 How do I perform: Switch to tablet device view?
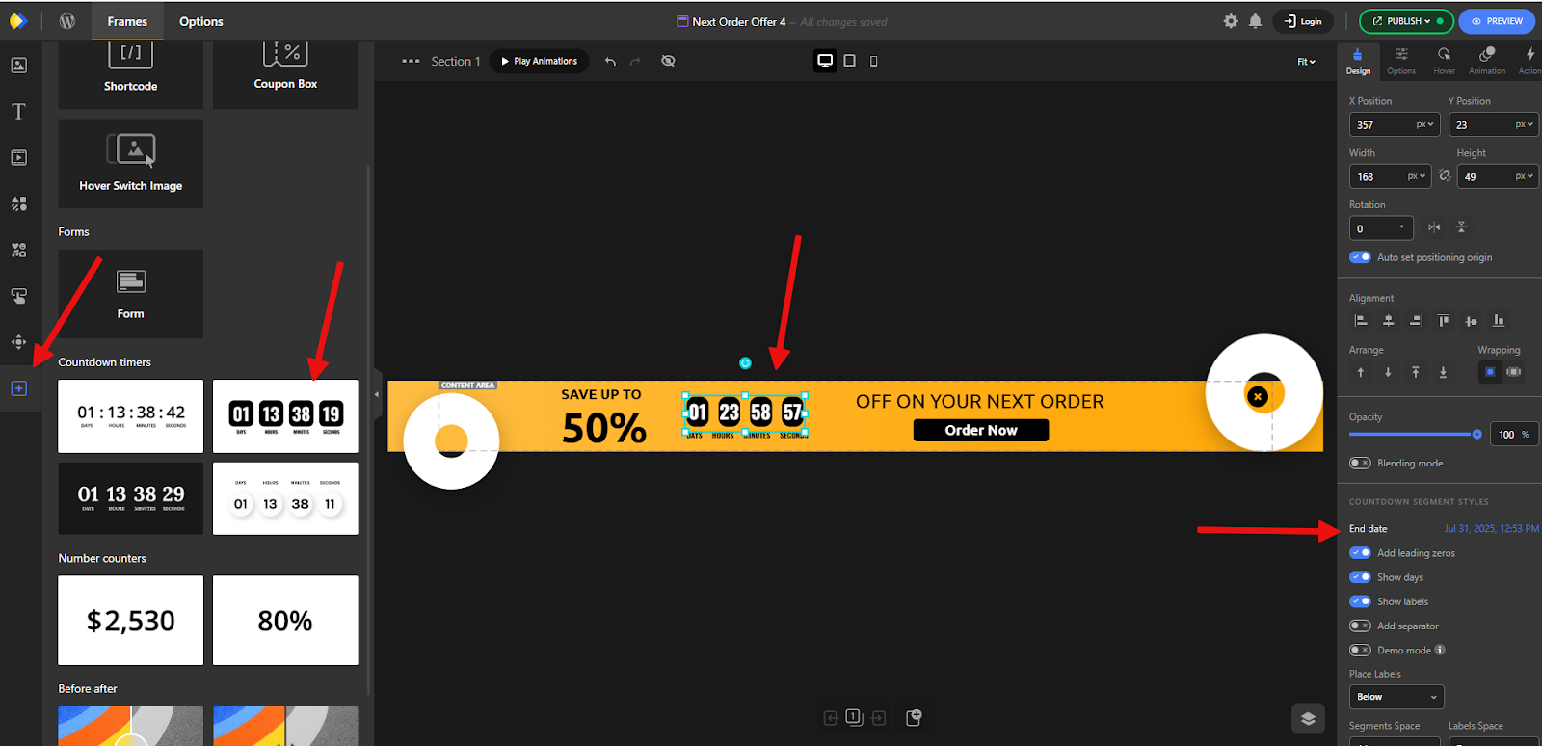click(849, 61)
